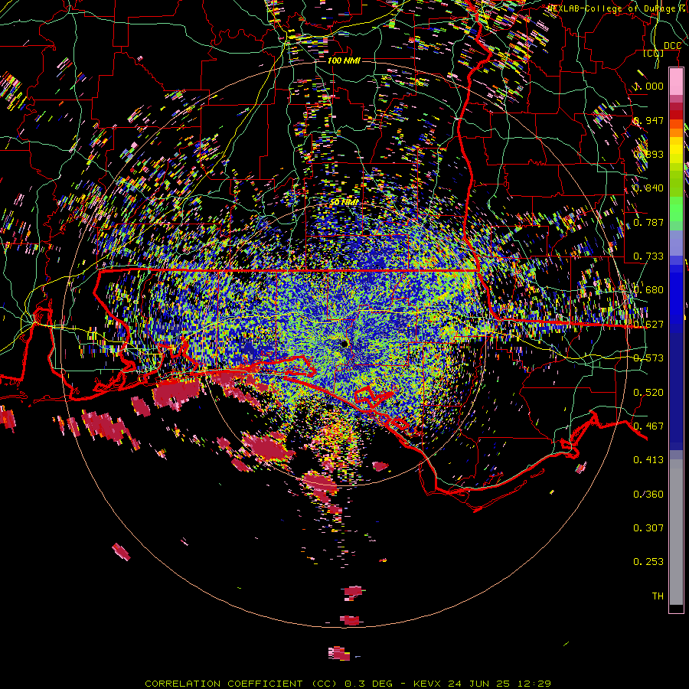This screenshot has width=689, height=689.
Task: Select the gray color bar segment
Action: coord(676,532)
